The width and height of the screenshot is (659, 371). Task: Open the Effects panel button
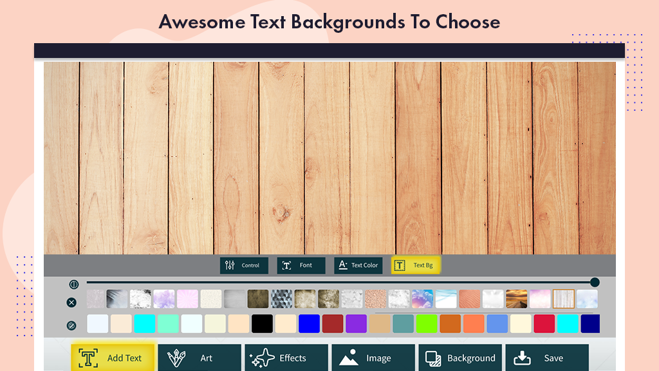click(x=286, y=358)
